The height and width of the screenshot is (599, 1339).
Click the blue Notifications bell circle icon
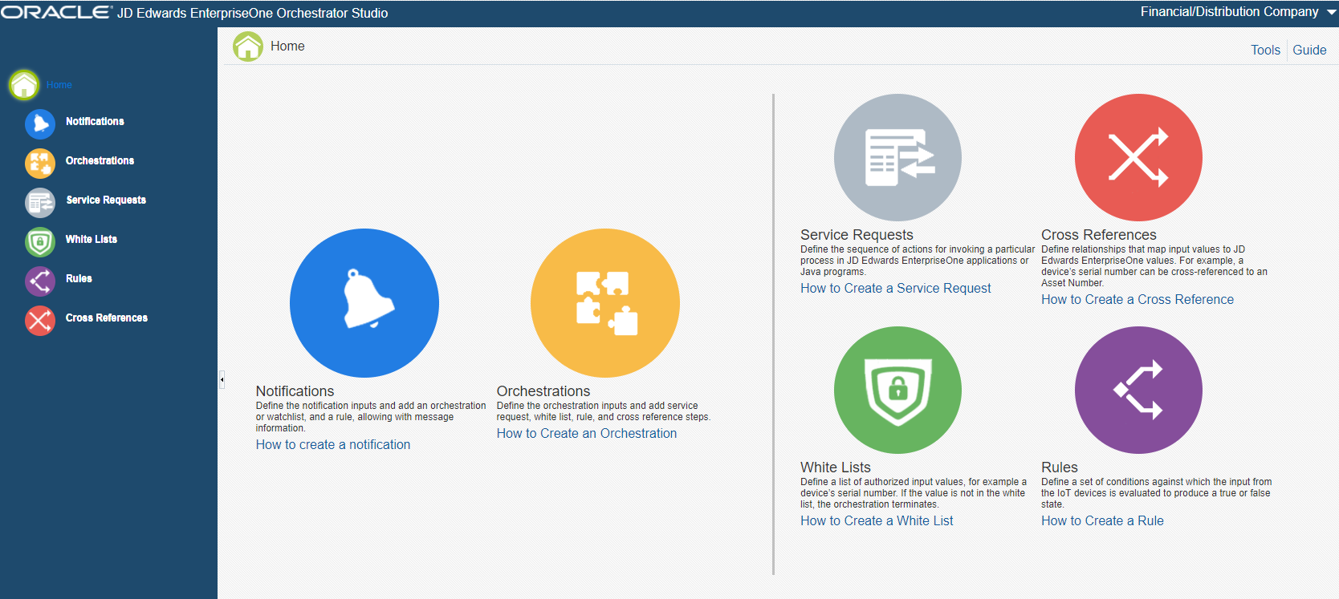click(364, 303)
